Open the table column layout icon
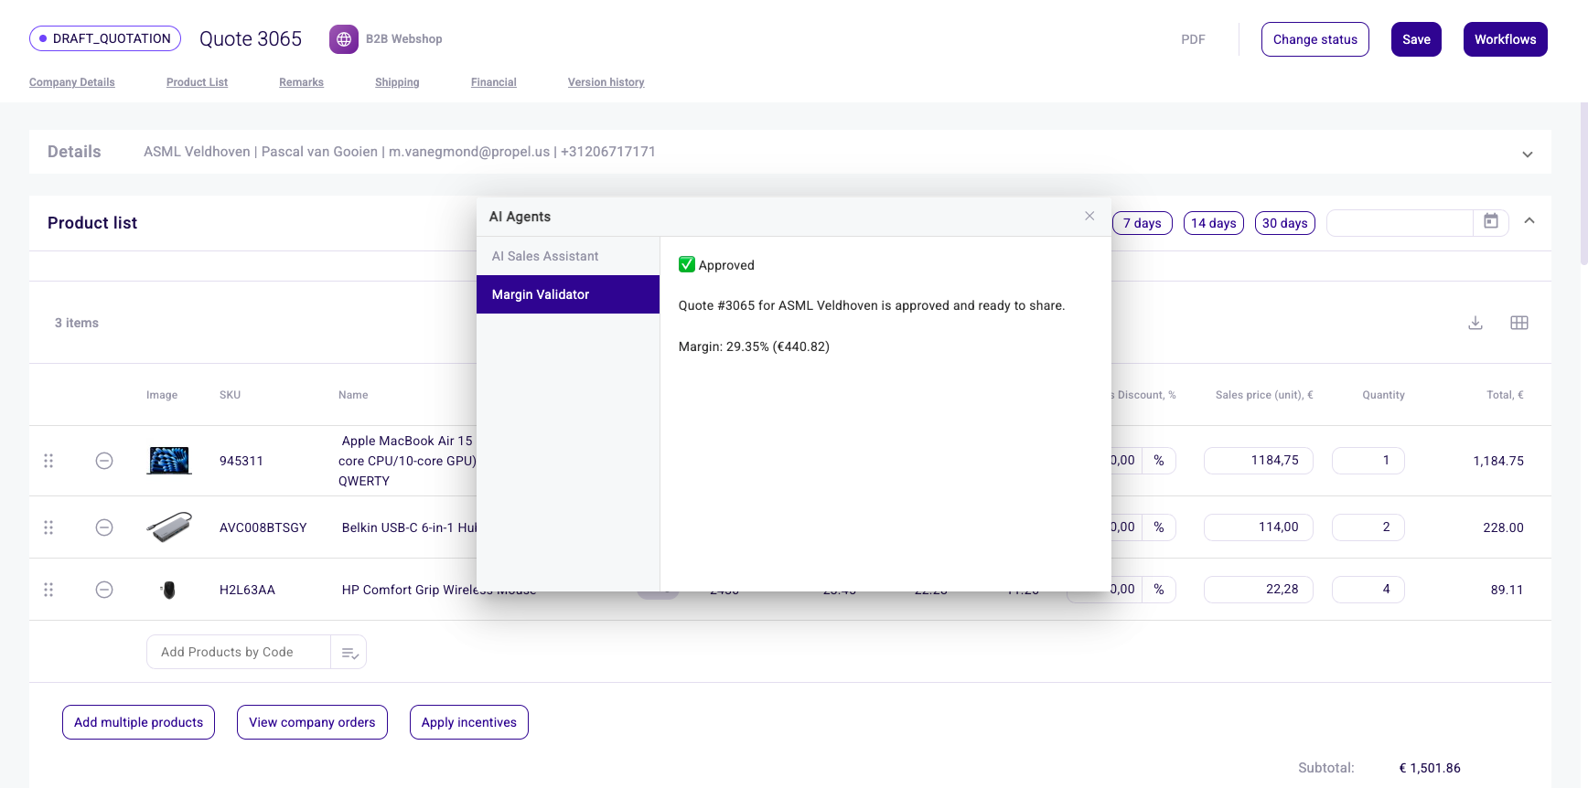This screenshot has height=788, width=1588. tap(1518, 323)
